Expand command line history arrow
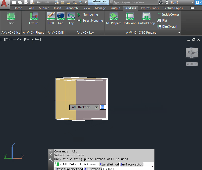Viewport: 202px width, 170px height. point(153,166)
